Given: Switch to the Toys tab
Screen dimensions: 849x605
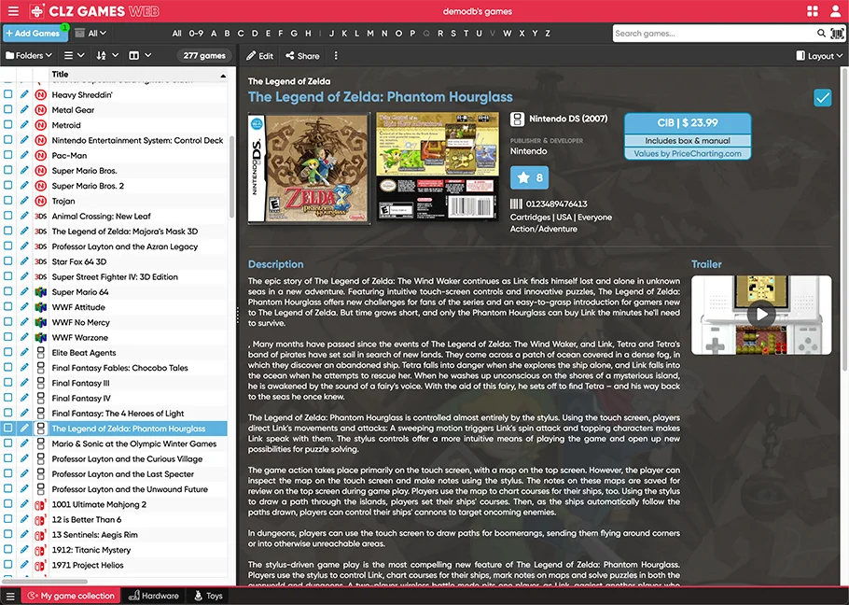Looking at the screenshot, I should click(x=208, y=596).
